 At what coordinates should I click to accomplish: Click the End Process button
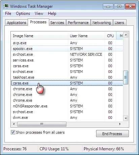(112, 134)
